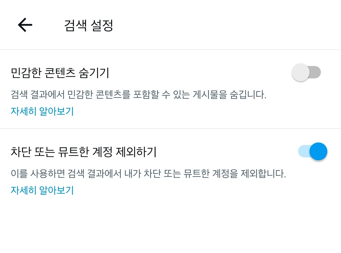Click the blue knob of the on toggle
The image size is (341, 253).
point(318,151)
